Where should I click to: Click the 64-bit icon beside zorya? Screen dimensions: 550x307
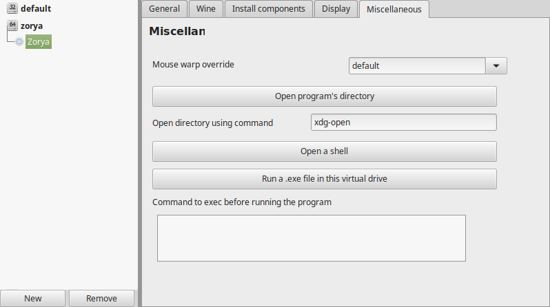[x=12, y=25]
